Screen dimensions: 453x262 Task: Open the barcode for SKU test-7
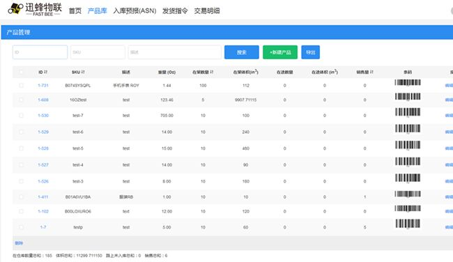click(408, 112)
